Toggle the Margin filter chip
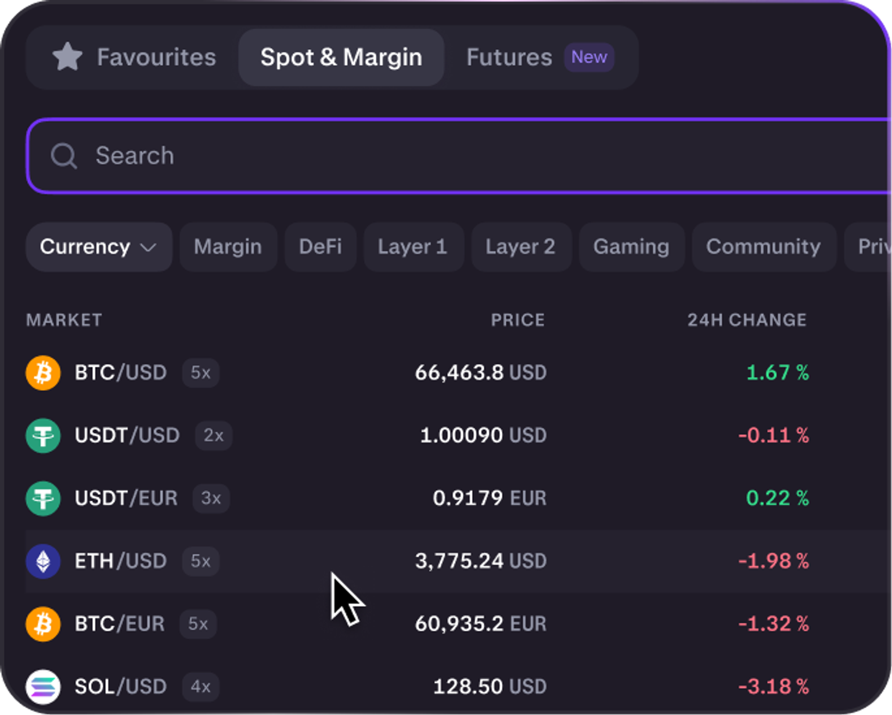This screenshot has width=892, height=715. click(x=228, y=247)
